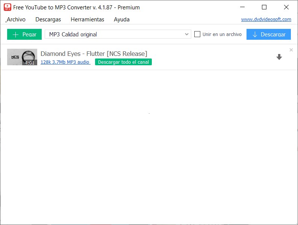
Task: Select the Diamond Eyes - Flutter title
Action: tap(94, 54)
